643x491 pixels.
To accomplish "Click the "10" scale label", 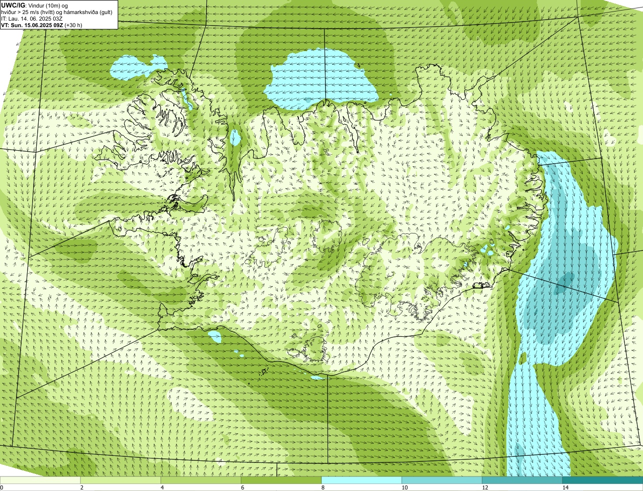I will [404, 487].
